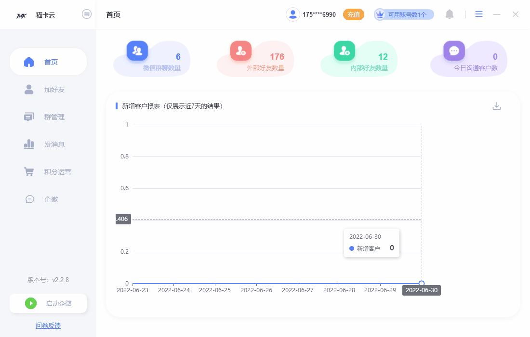Click the chat boxes icon beside 群管理
The width and height of the screenshot is (530, 337).
(x=29, y=117)
